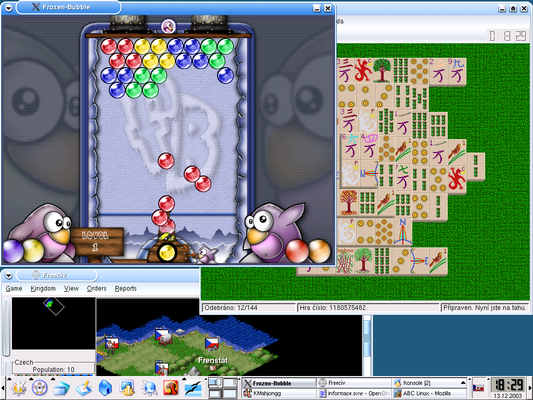The image size is (533, 400).
Task: Activate the Freeciv taskbar entry
Action: [x=354, y=383]
